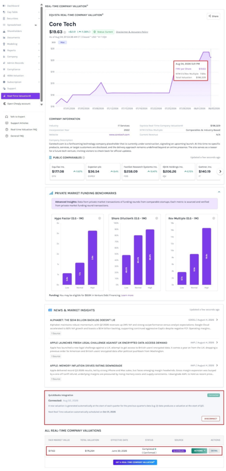This screenshot has height=471, width=226.
Task: Expand the Reports submenu chevron
Action: (x=39, y=51)
